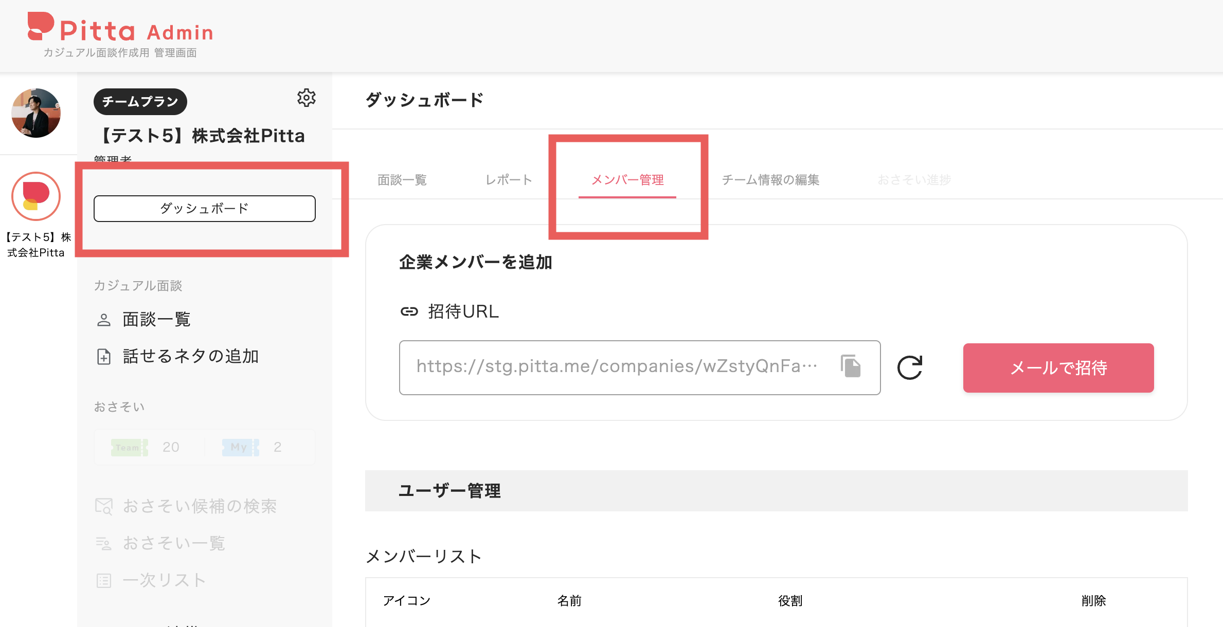Select the 面談一覧 tab
Screen dimensions: 1223x627
[x=402, y=180]
